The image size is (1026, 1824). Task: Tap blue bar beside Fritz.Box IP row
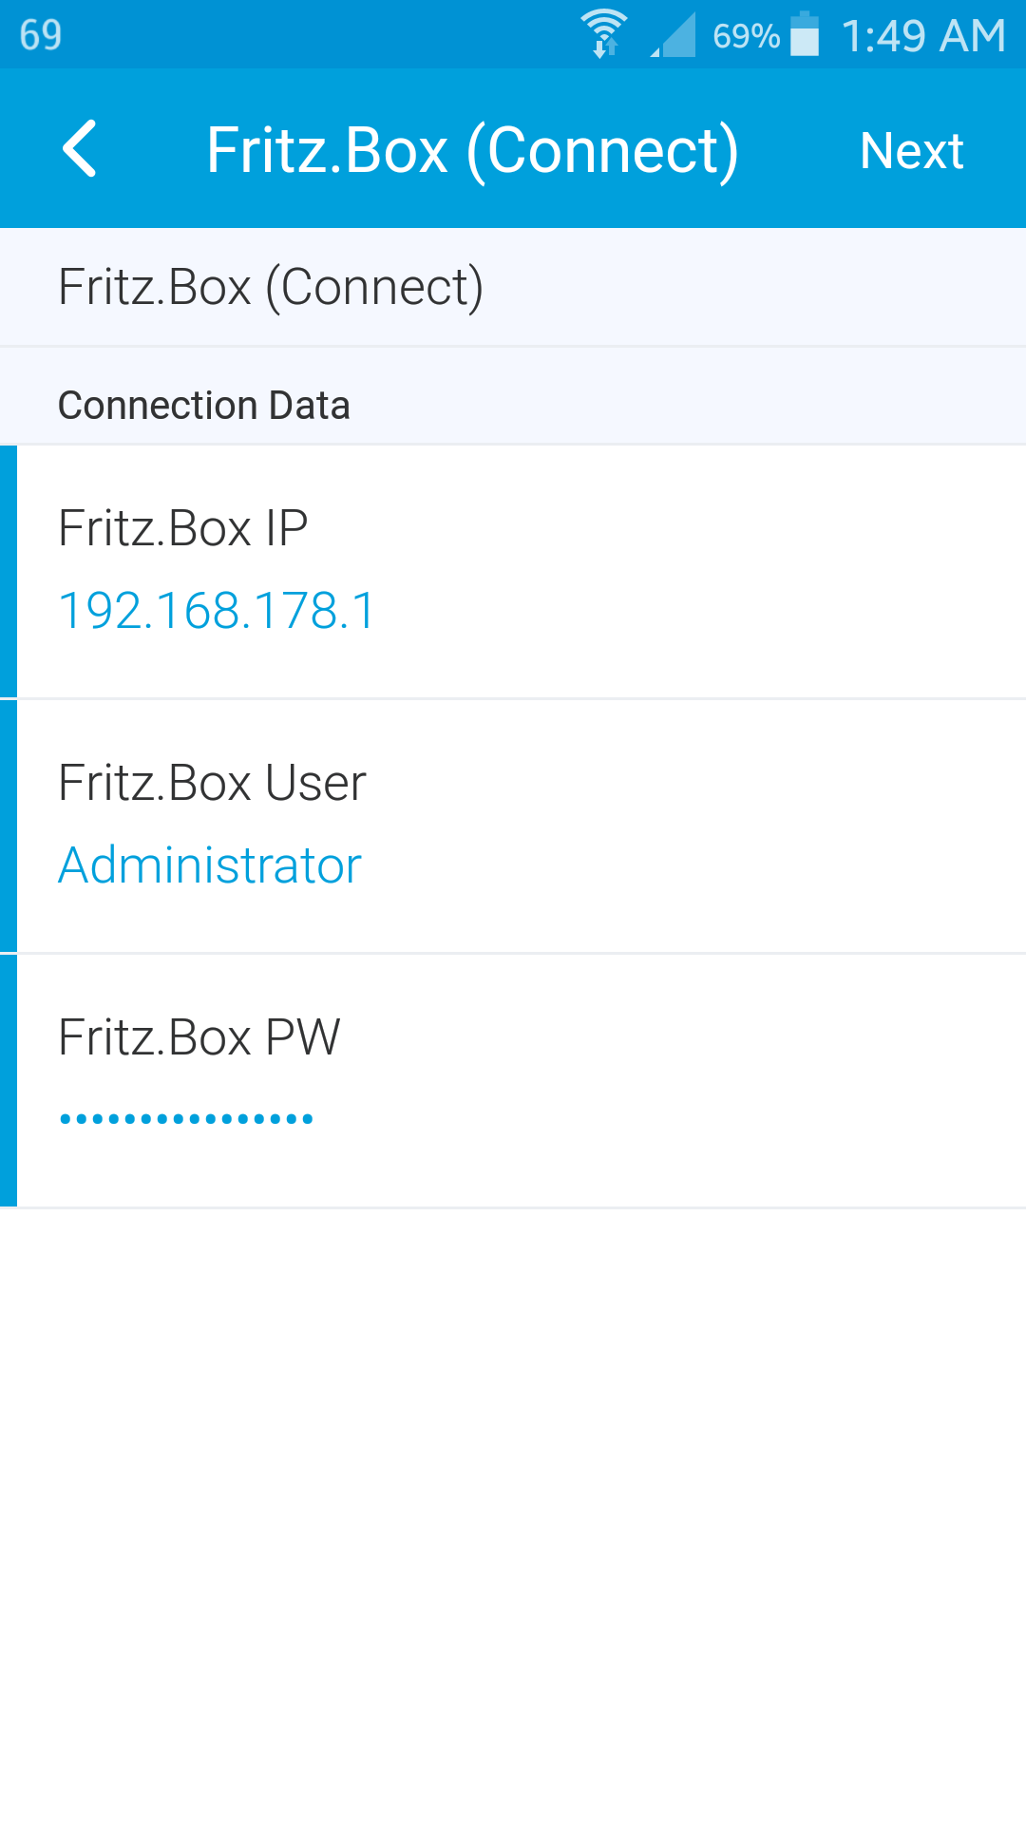[9, 571]
